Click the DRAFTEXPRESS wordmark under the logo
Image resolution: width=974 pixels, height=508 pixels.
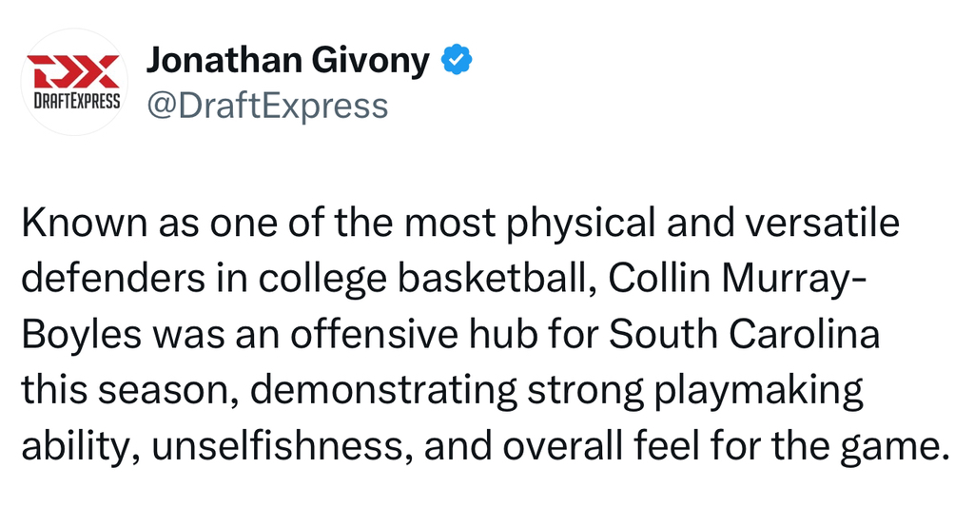pos(72,101)
